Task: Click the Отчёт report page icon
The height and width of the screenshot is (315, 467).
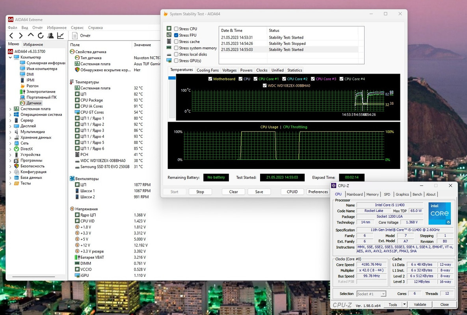Action: click(75, 36)
